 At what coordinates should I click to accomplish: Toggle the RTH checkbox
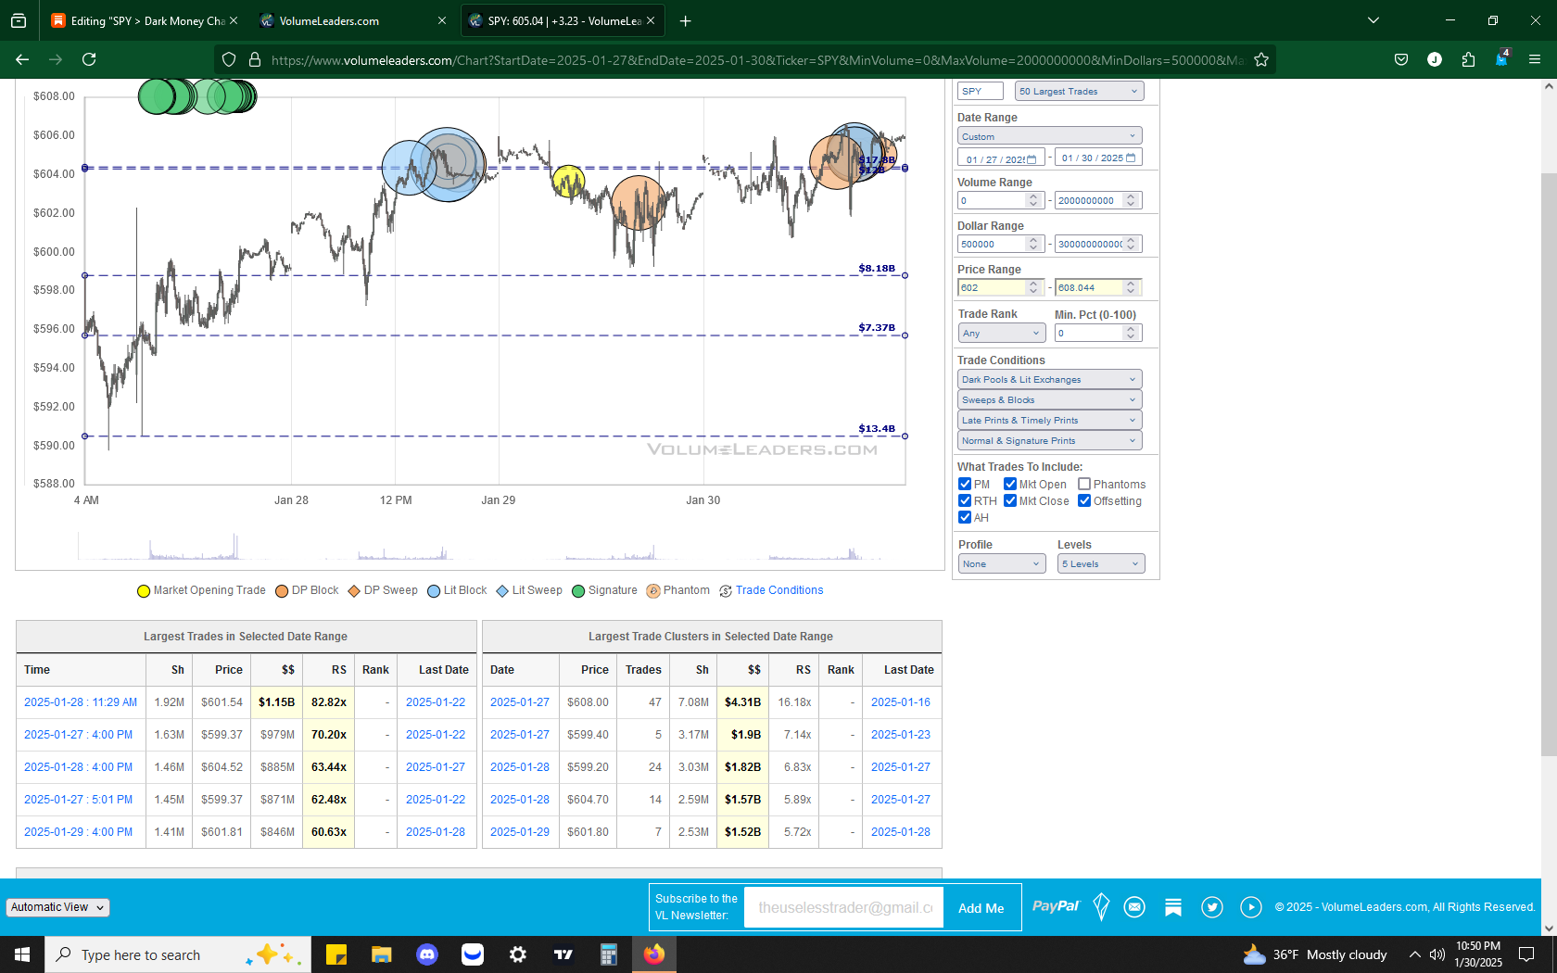click(965, 500)
